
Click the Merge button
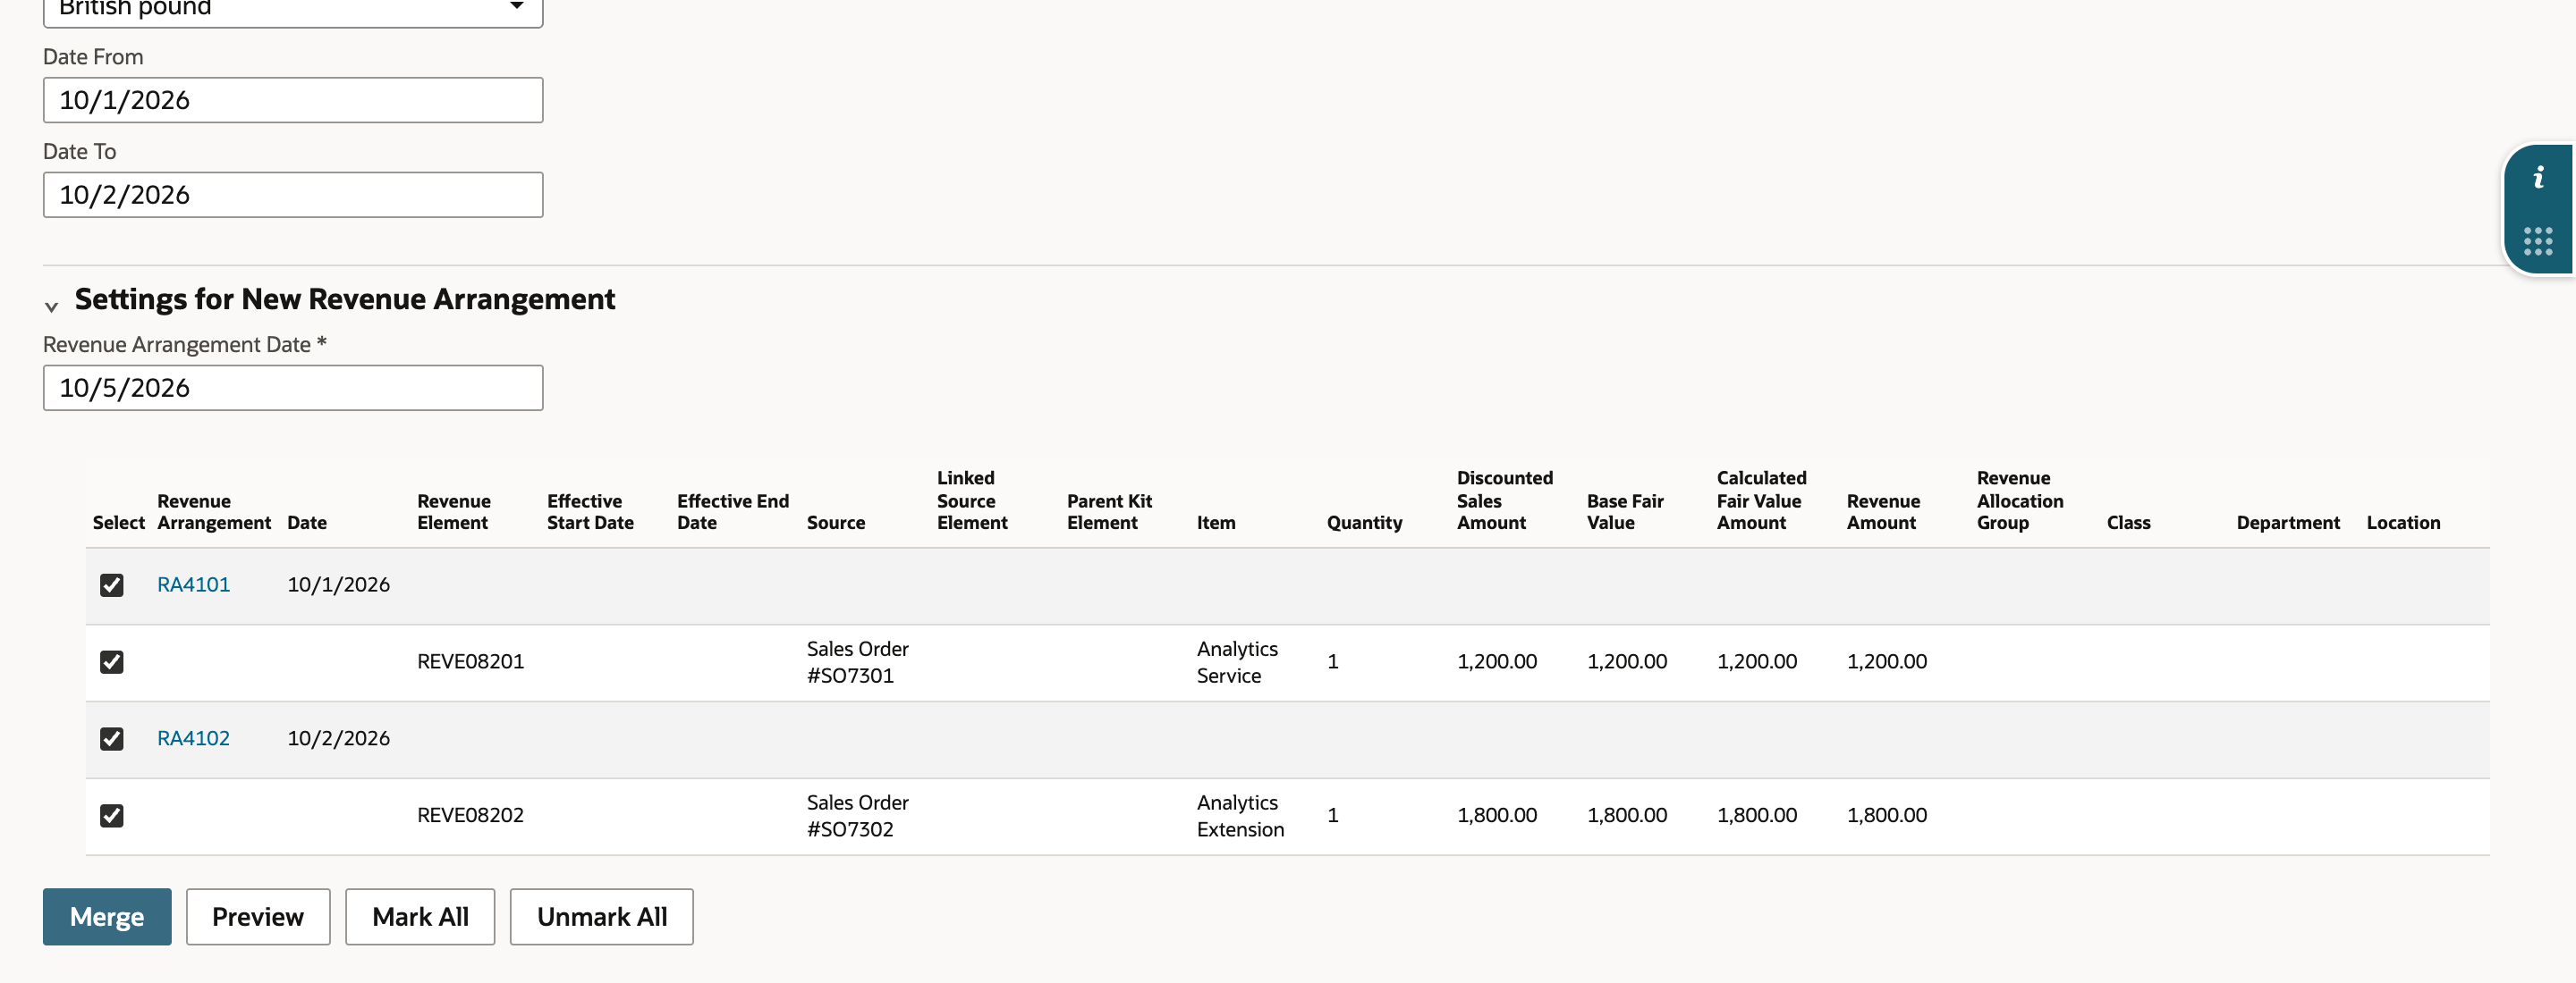(107, 916)
